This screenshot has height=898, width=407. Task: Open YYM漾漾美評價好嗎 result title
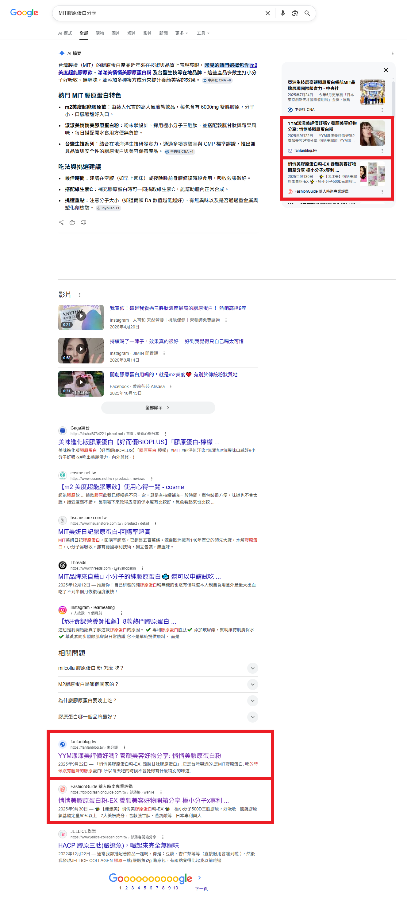pos(140,755)
